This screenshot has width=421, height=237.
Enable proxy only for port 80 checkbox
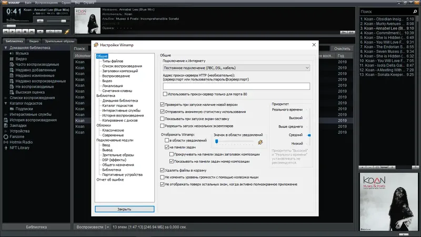[x=165, y=94]
